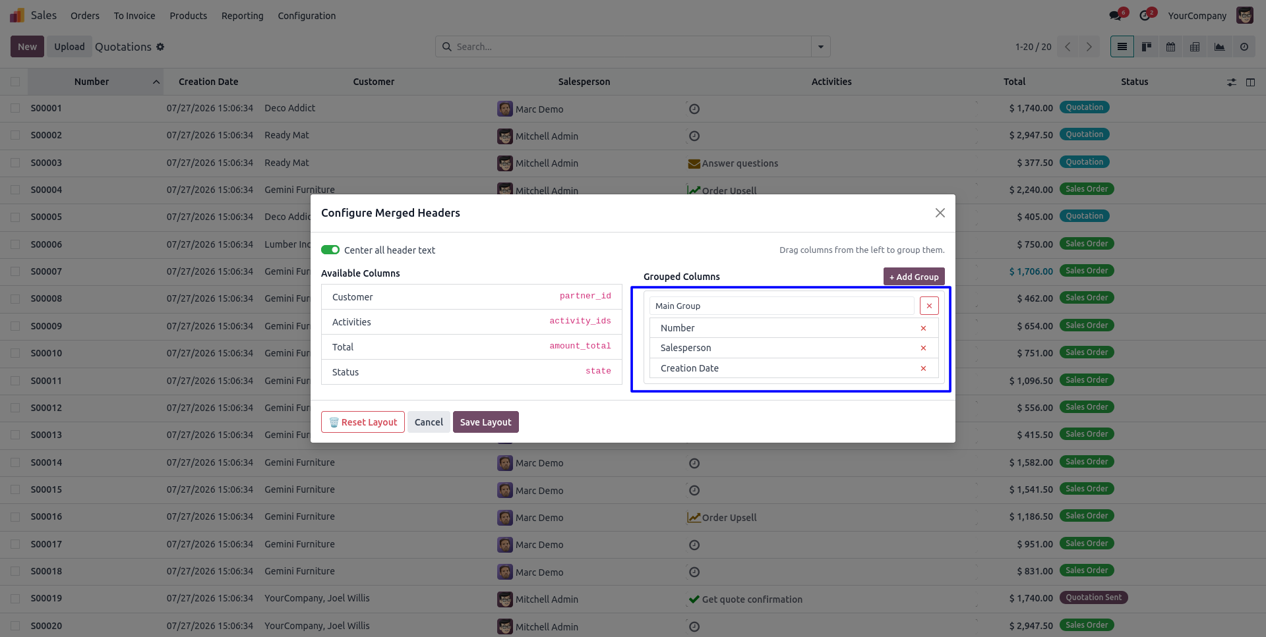Open the Activity view clock icon

click(x=1244, y=47)
